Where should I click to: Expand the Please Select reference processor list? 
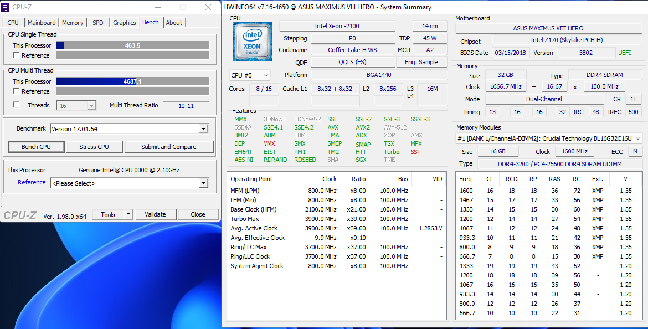point(203,183)
